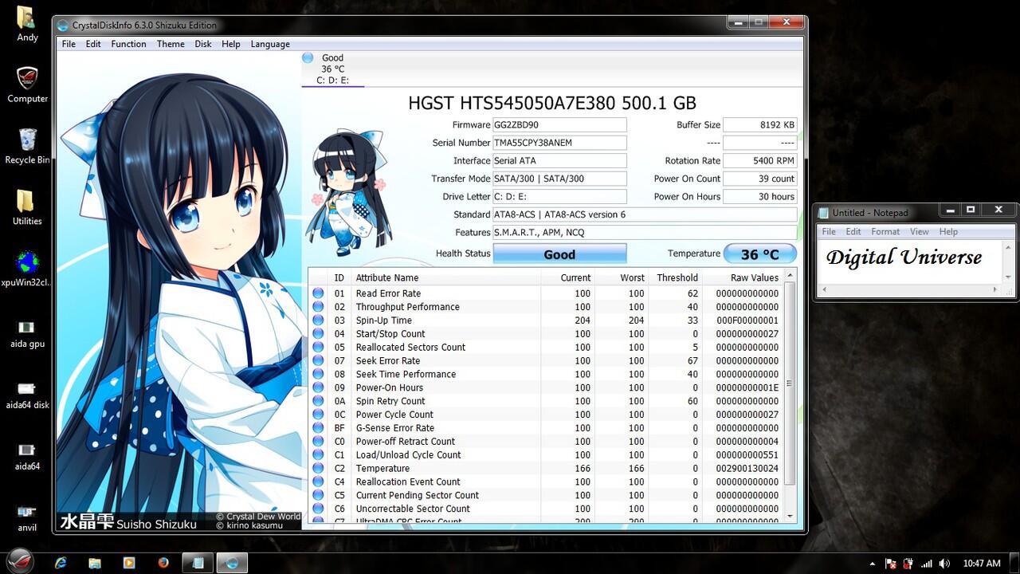Image resolution: width=1020 pixels, height=574 pixels.
Task: Select the Good 36 °C disk tab
Action: click(x=332, y=69)
